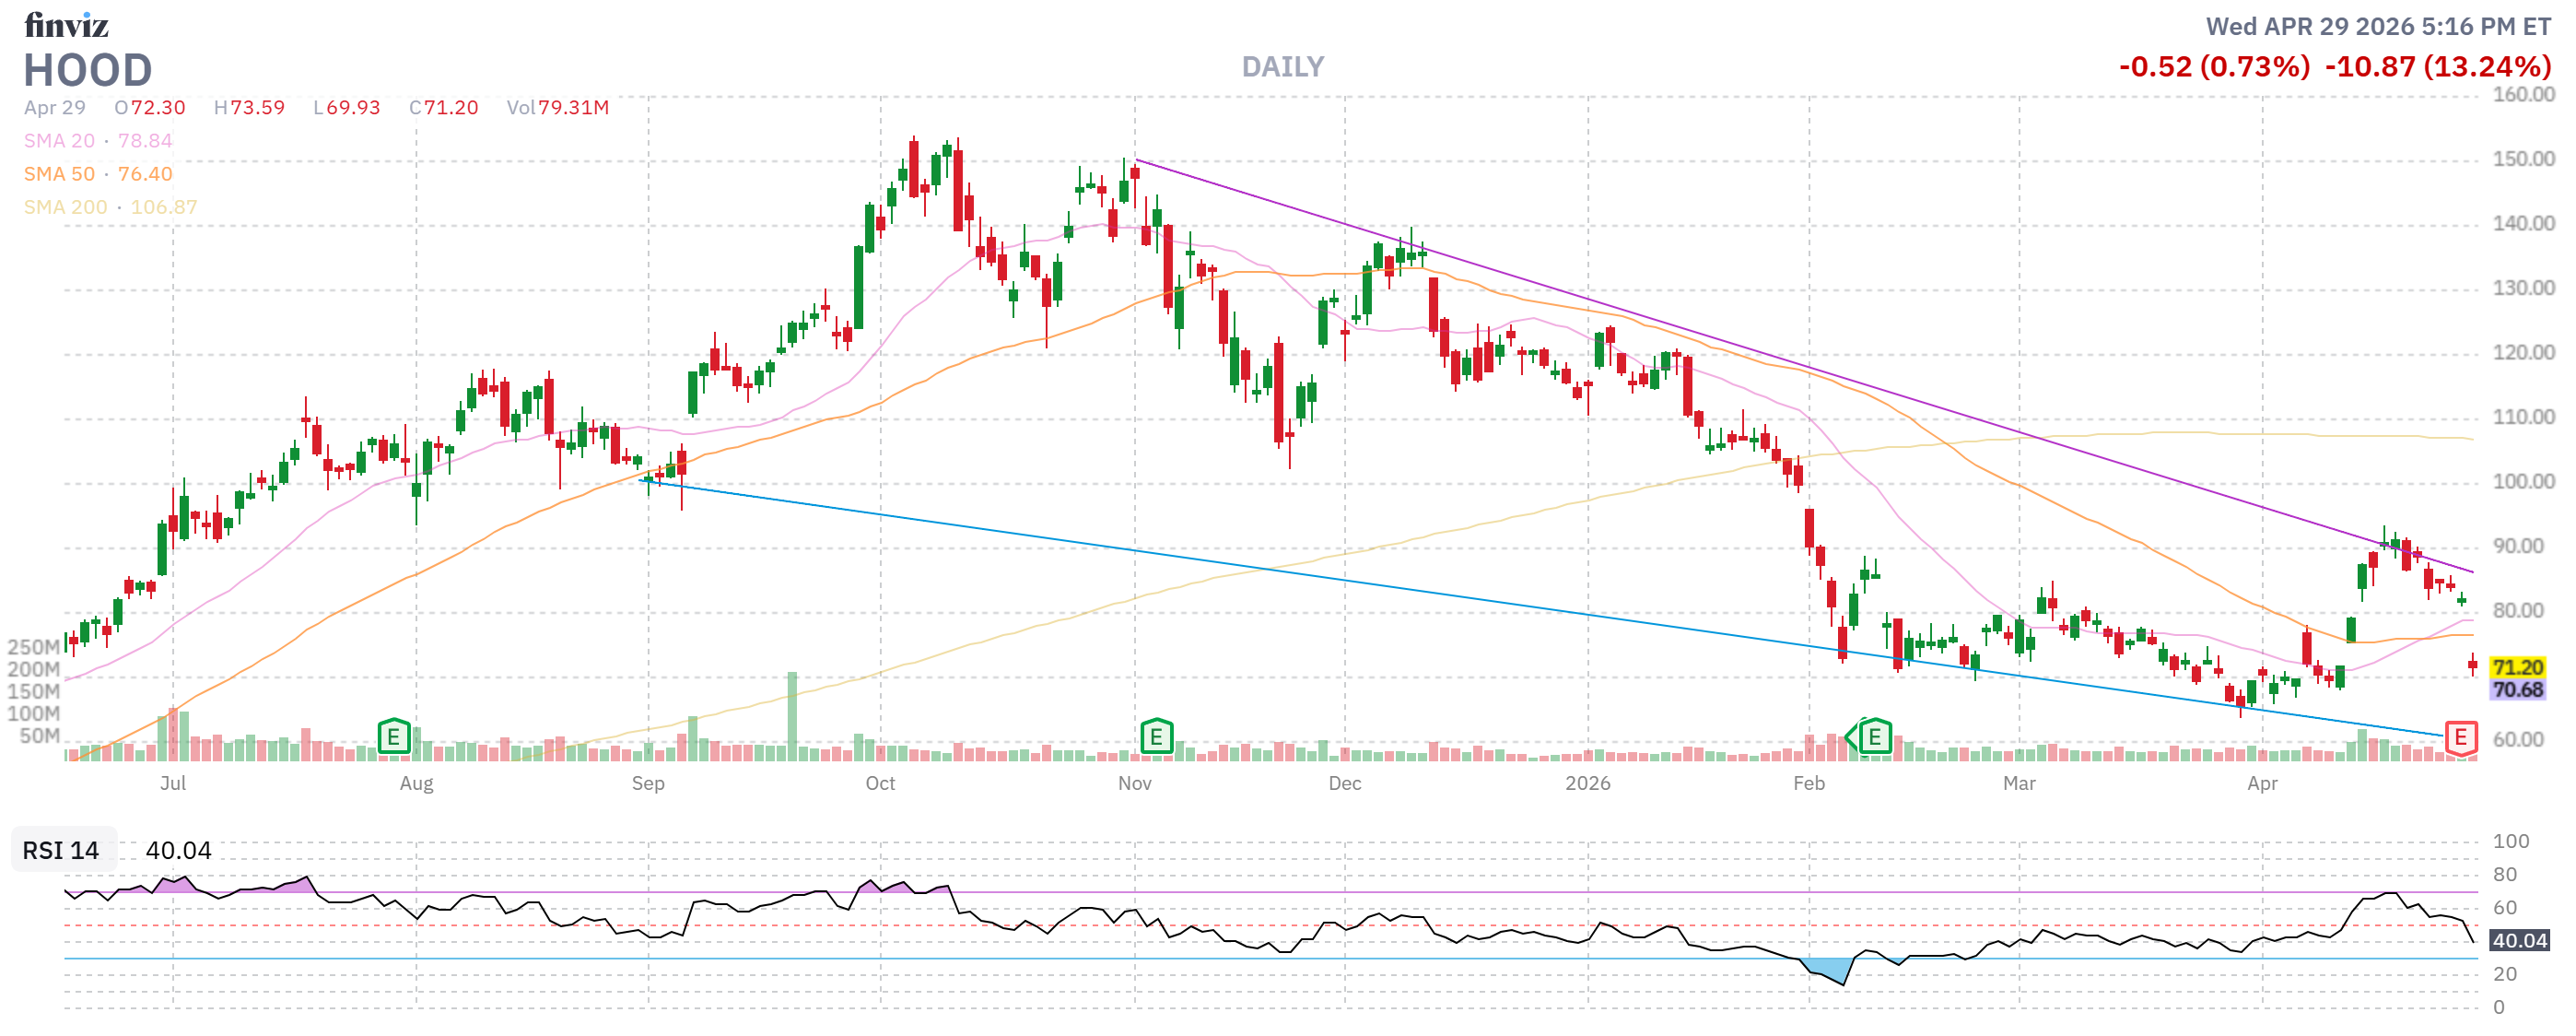This screenshot has height=1036, width=2576.
Task: Click the HOOD ticker symbol
Action: tap(88, 70)
